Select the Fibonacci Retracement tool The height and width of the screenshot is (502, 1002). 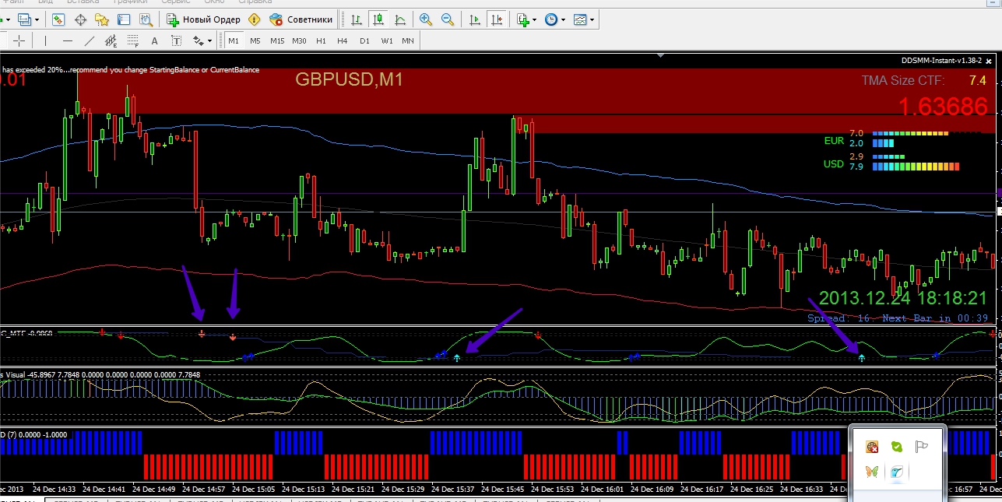click(x=132, y=40)
